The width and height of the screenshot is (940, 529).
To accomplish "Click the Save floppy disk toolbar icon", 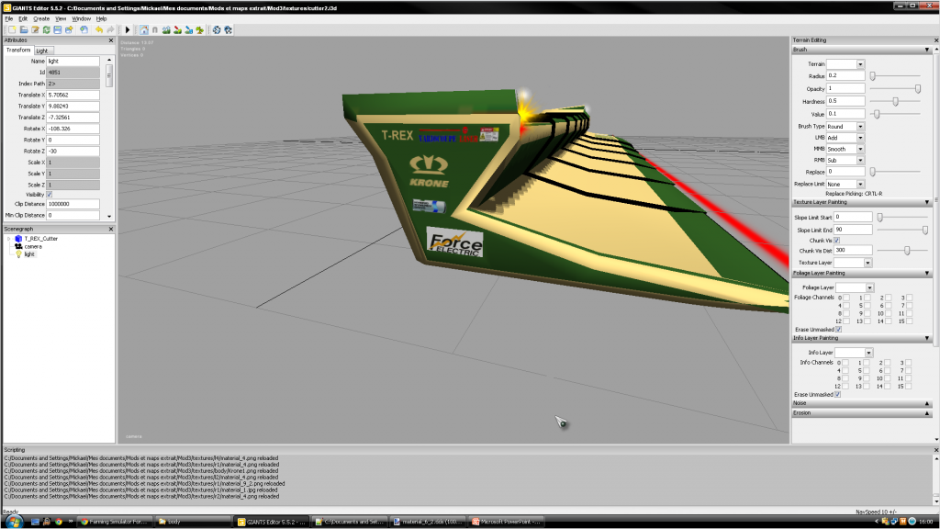I will pyautogui.click(x=58, y=29).
